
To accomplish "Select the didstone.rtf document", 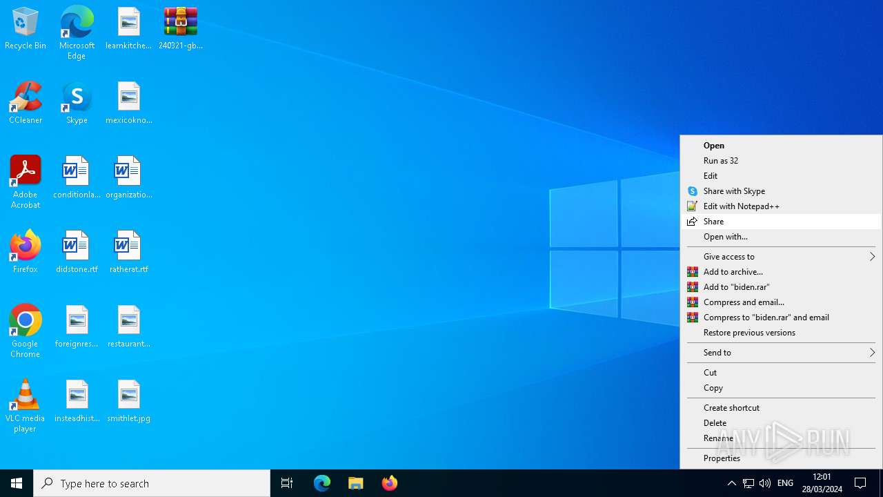I will [x=77, y=253].
